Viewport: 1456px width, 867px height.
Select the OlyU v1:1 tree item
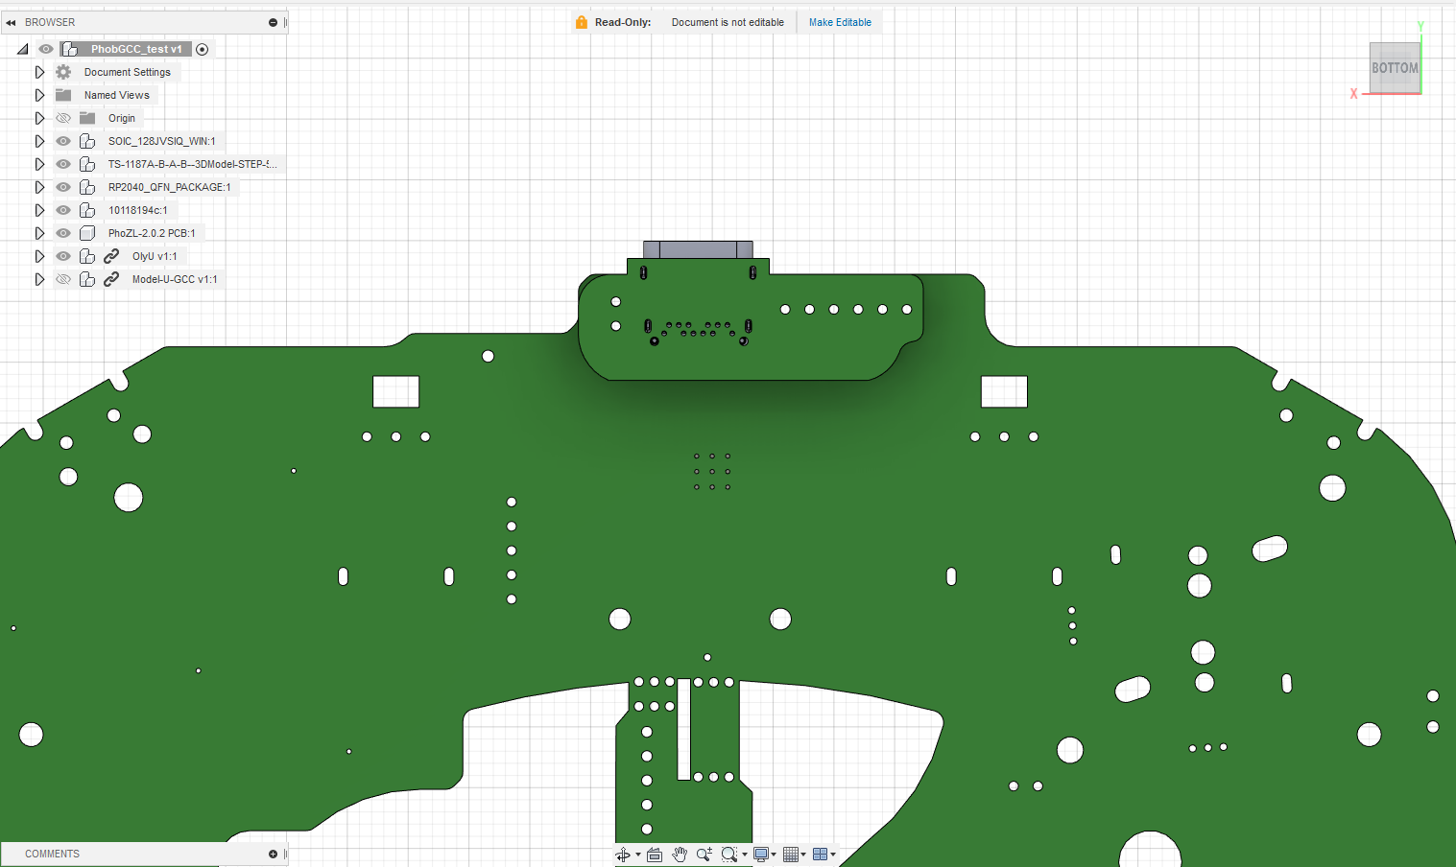pos(155,256)
